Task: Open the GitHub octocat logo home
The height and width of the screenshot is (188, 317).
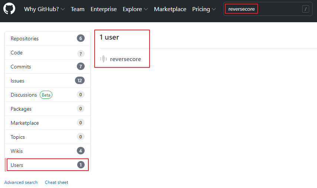Action: [9, 9]
